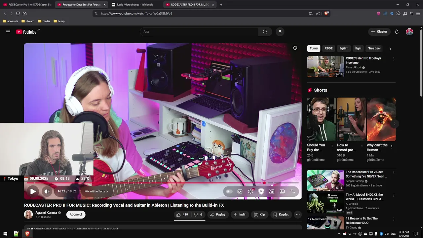Open options for the 'How to record pro' short
423x238 pixels.
[x=362, y=147]
